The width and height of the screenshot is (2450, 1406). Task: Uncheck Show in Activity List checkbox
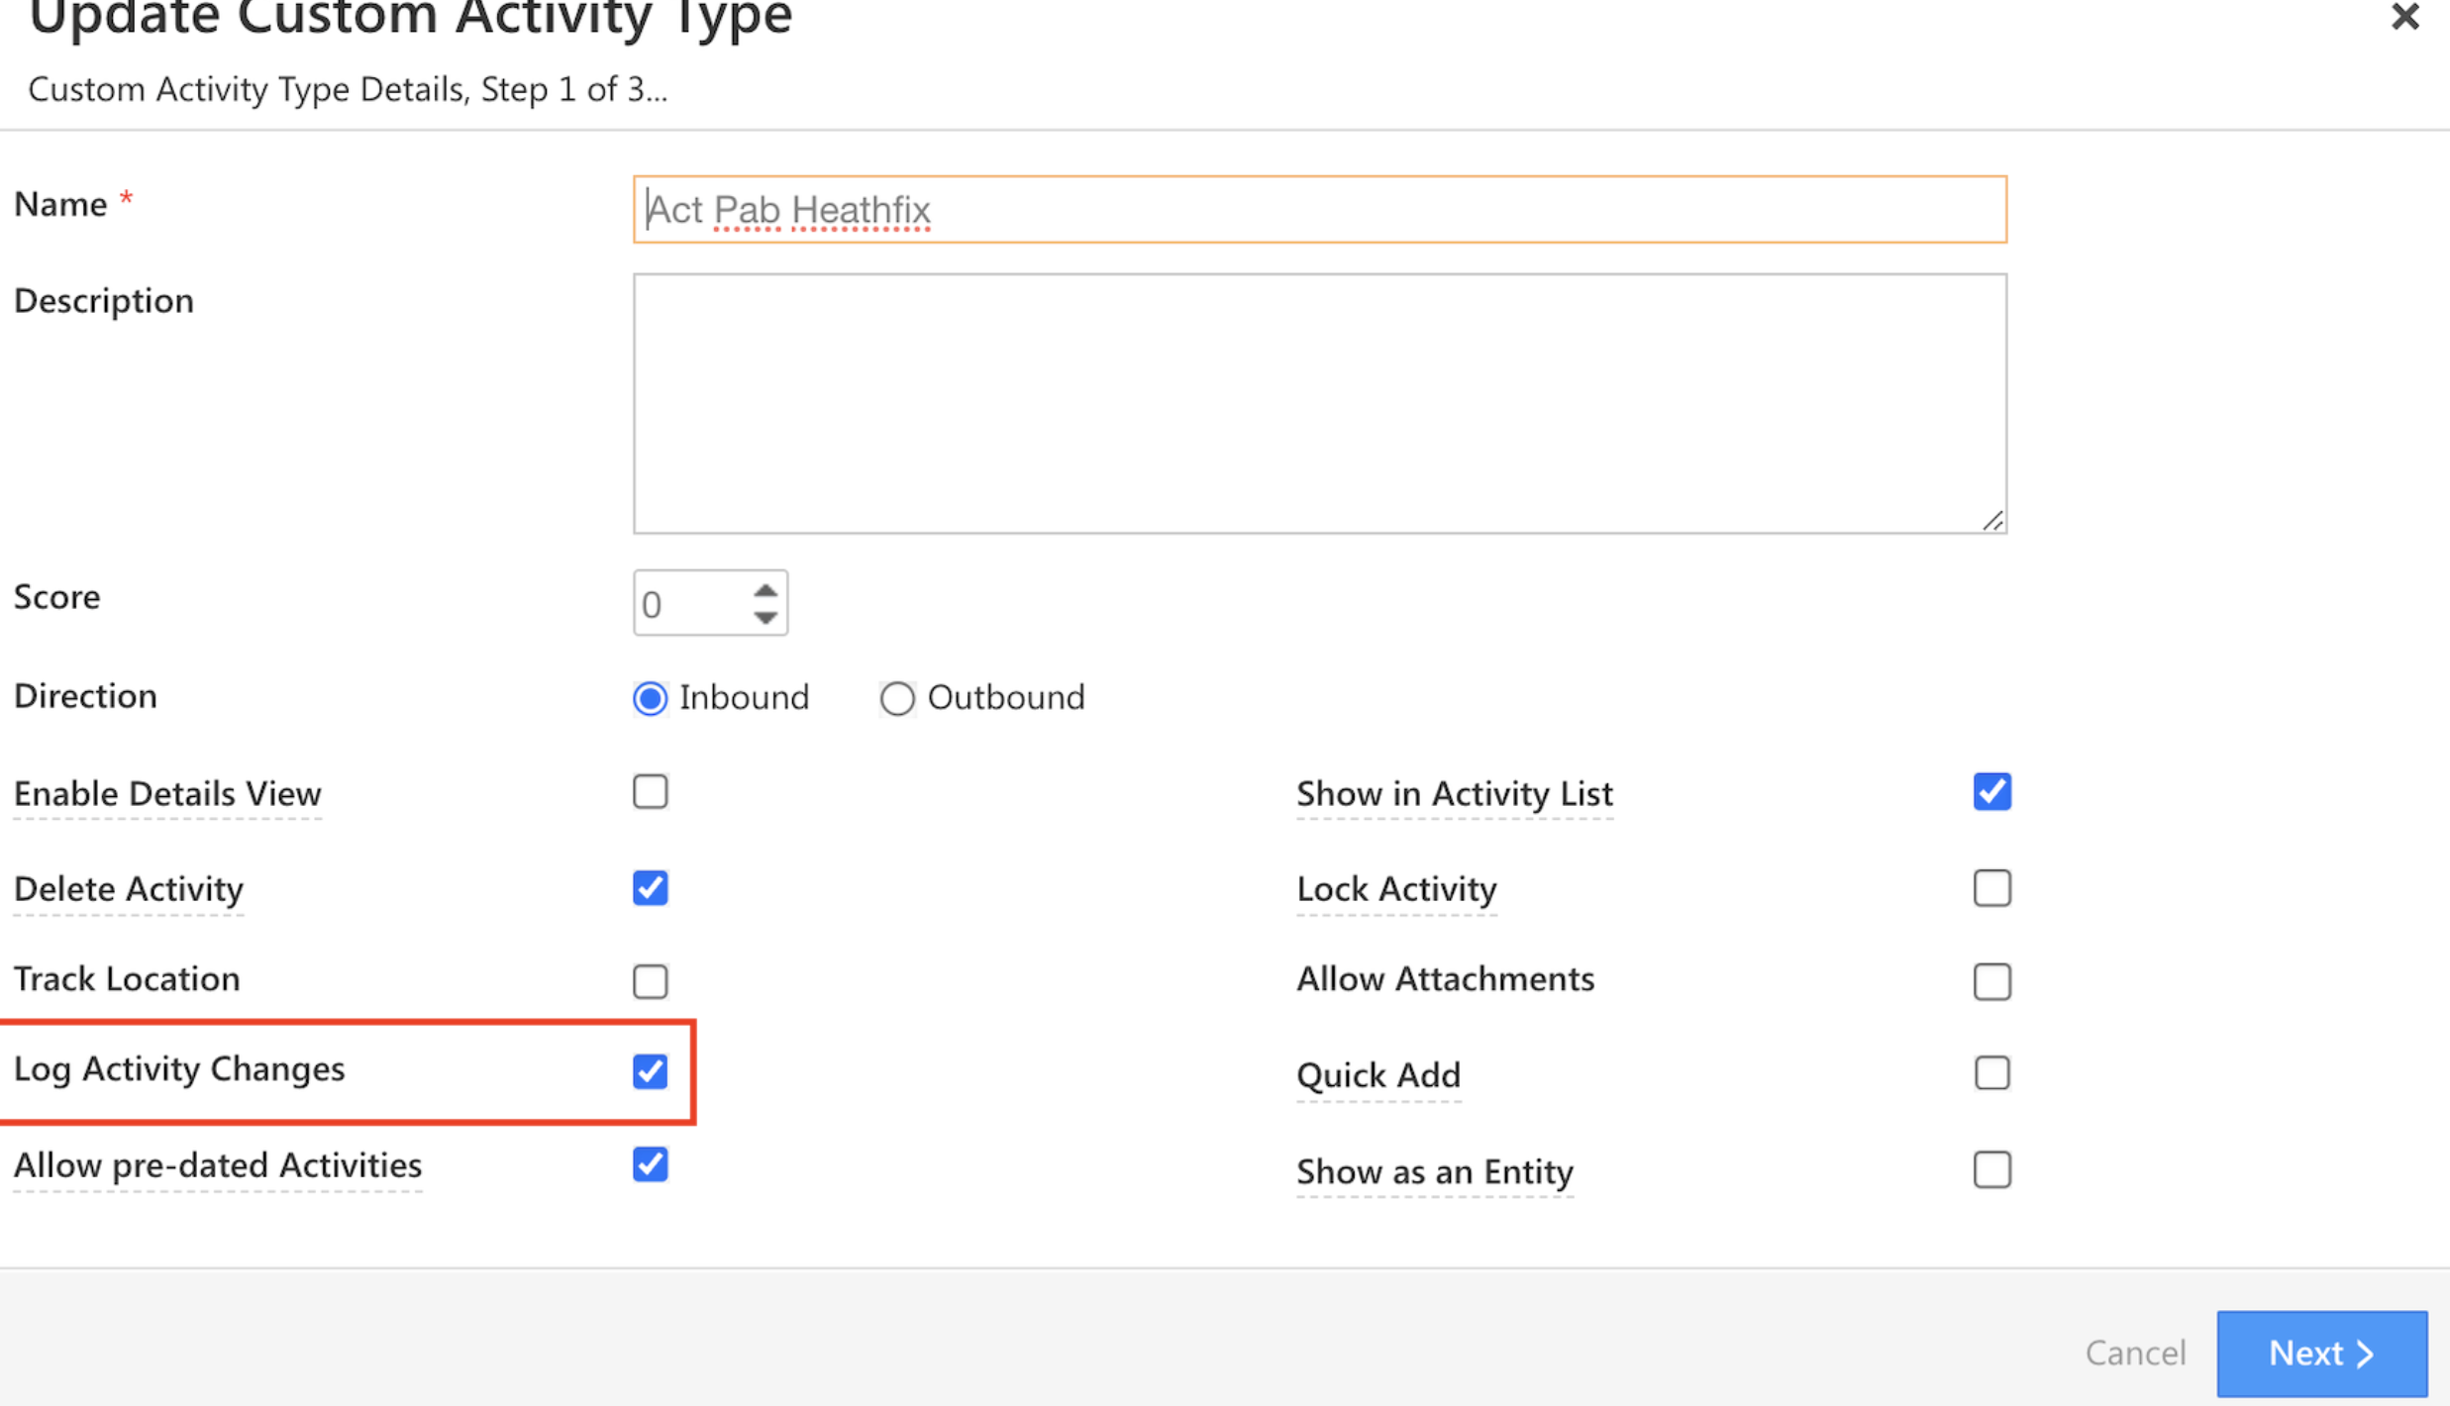[1991, 792]
